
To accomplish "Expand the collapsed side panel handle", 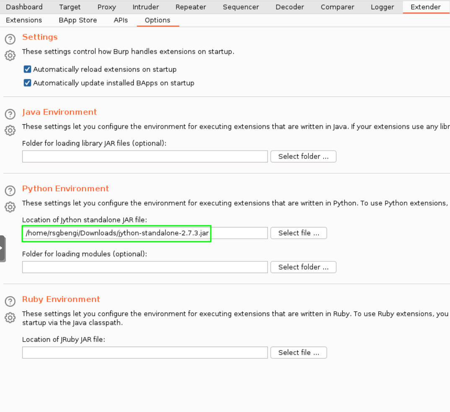I will tap(2, 248).
